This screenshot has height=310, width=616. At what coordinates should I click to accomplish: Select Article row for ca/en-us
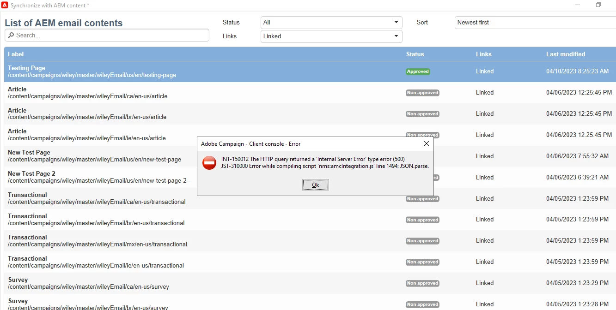[x=310, y=93]
